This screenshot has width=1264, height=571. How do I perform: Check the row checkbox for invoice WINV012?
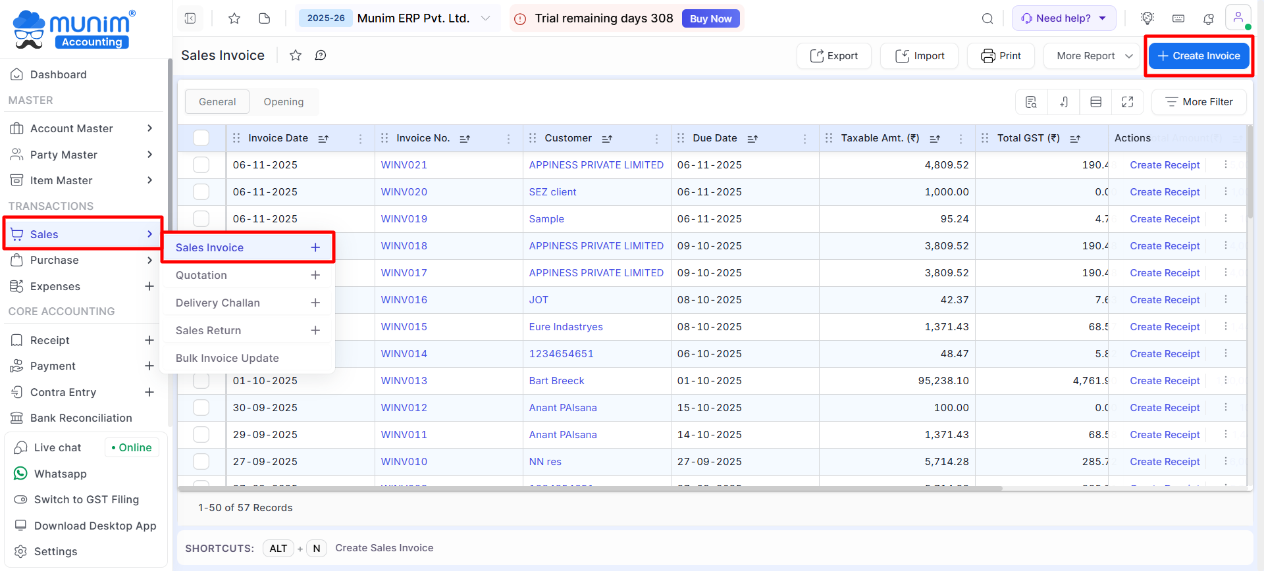201,408
